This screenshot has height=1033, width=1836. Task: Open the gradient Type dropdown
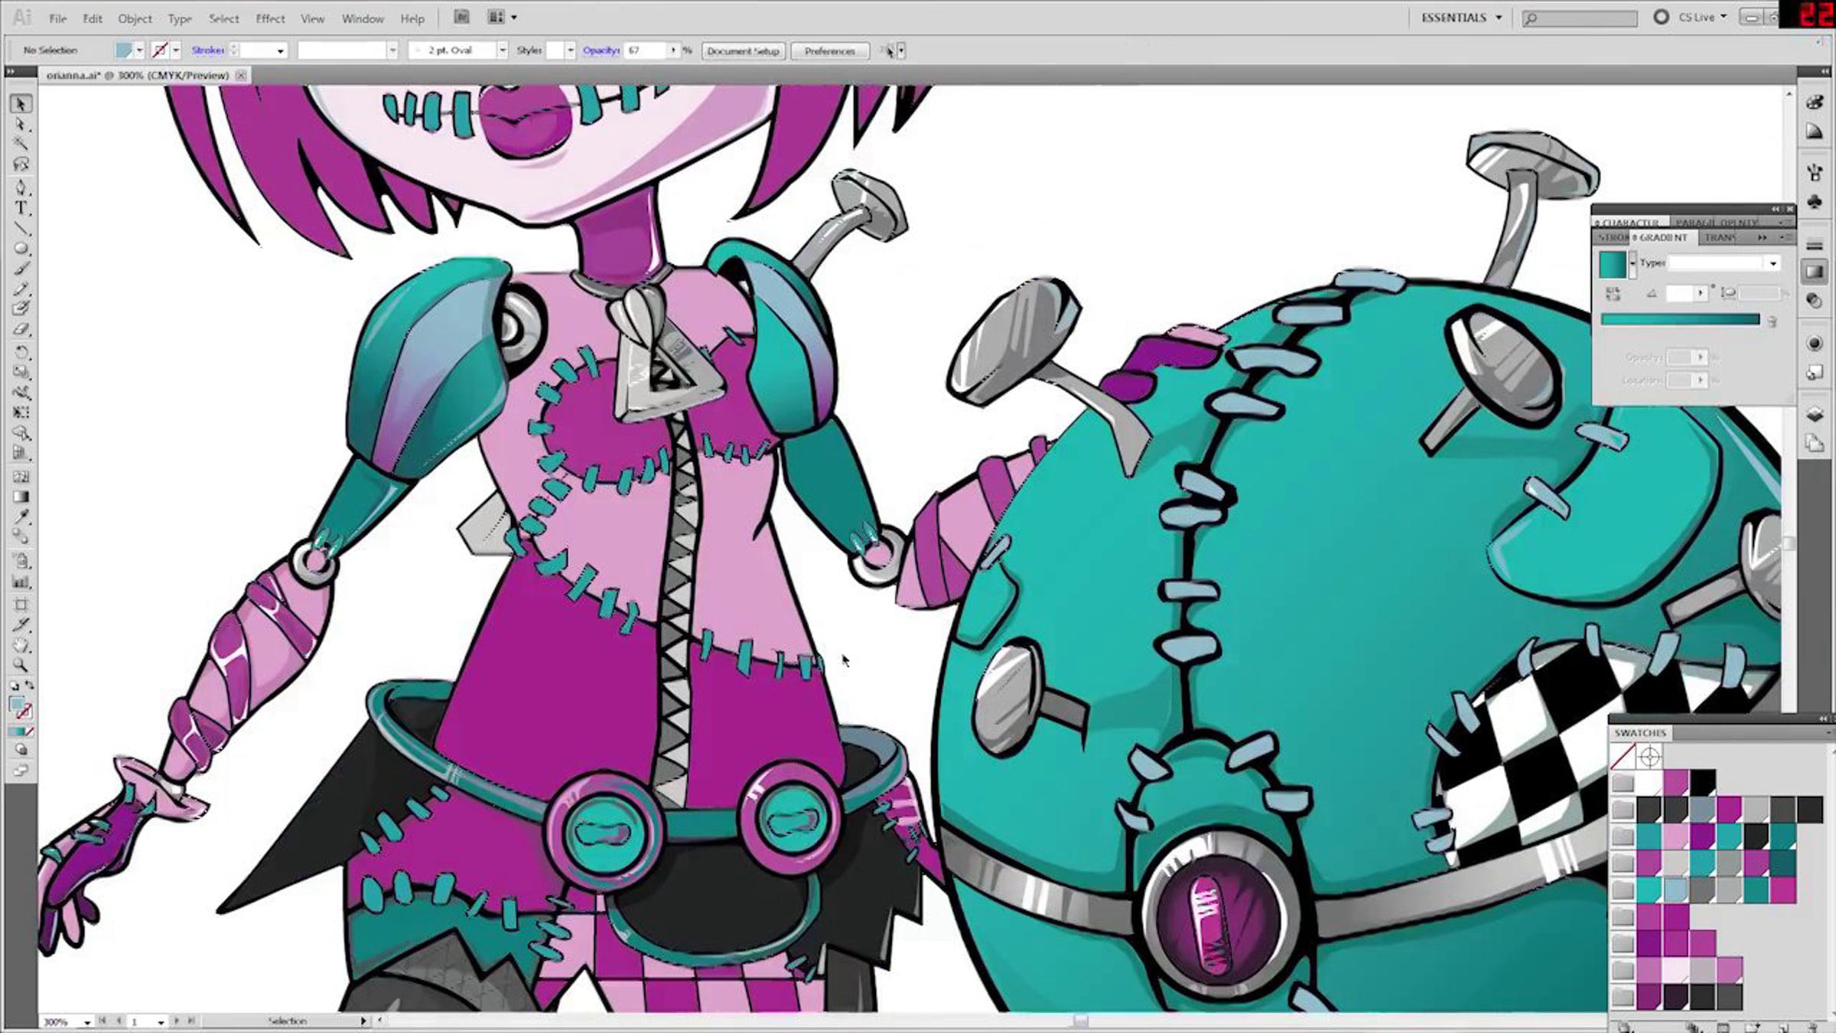click(1773, 263)
